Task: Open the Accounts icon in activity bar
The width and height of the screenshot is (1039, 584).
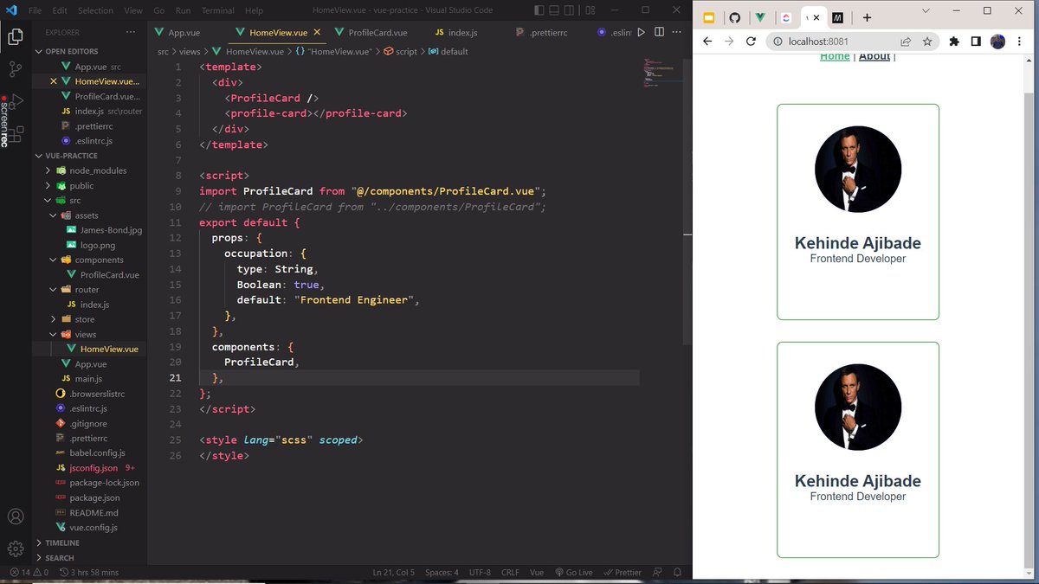Action: point(16,517)
